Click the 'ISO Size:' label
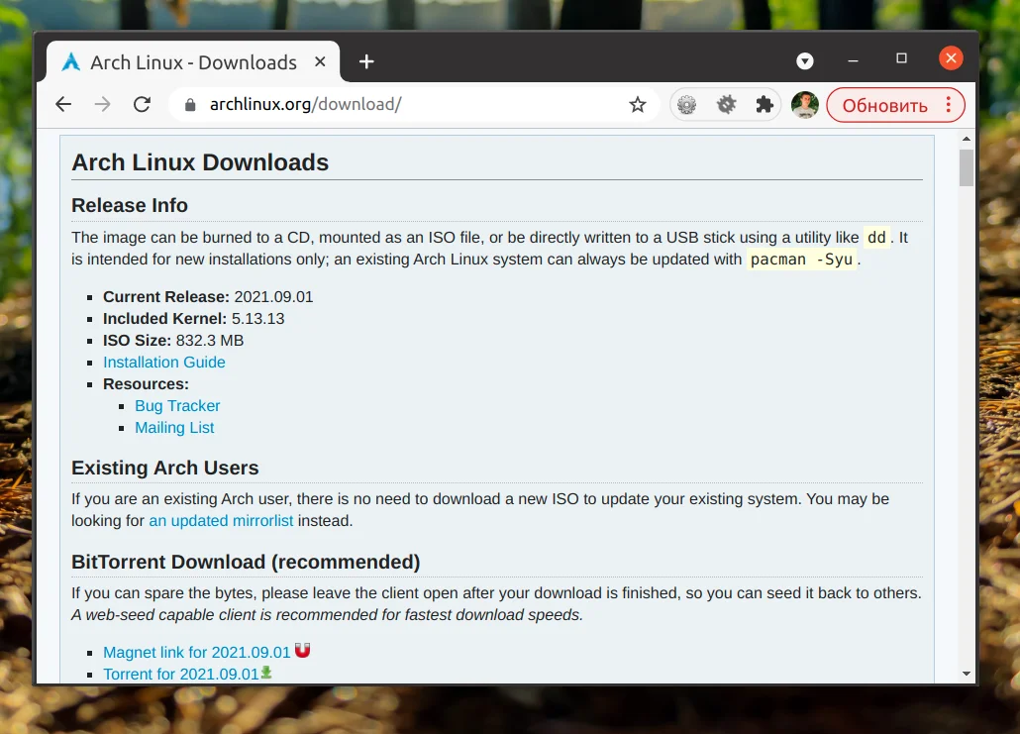 click(138, 341)
